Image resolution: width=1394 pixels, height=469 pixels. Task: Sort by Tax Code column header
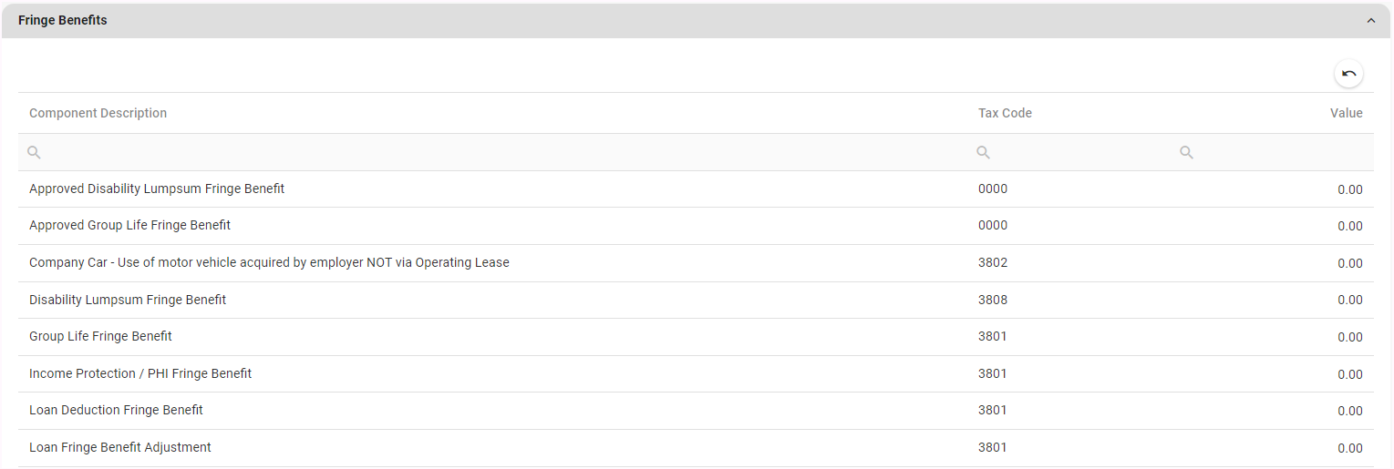coord(1005,113)
